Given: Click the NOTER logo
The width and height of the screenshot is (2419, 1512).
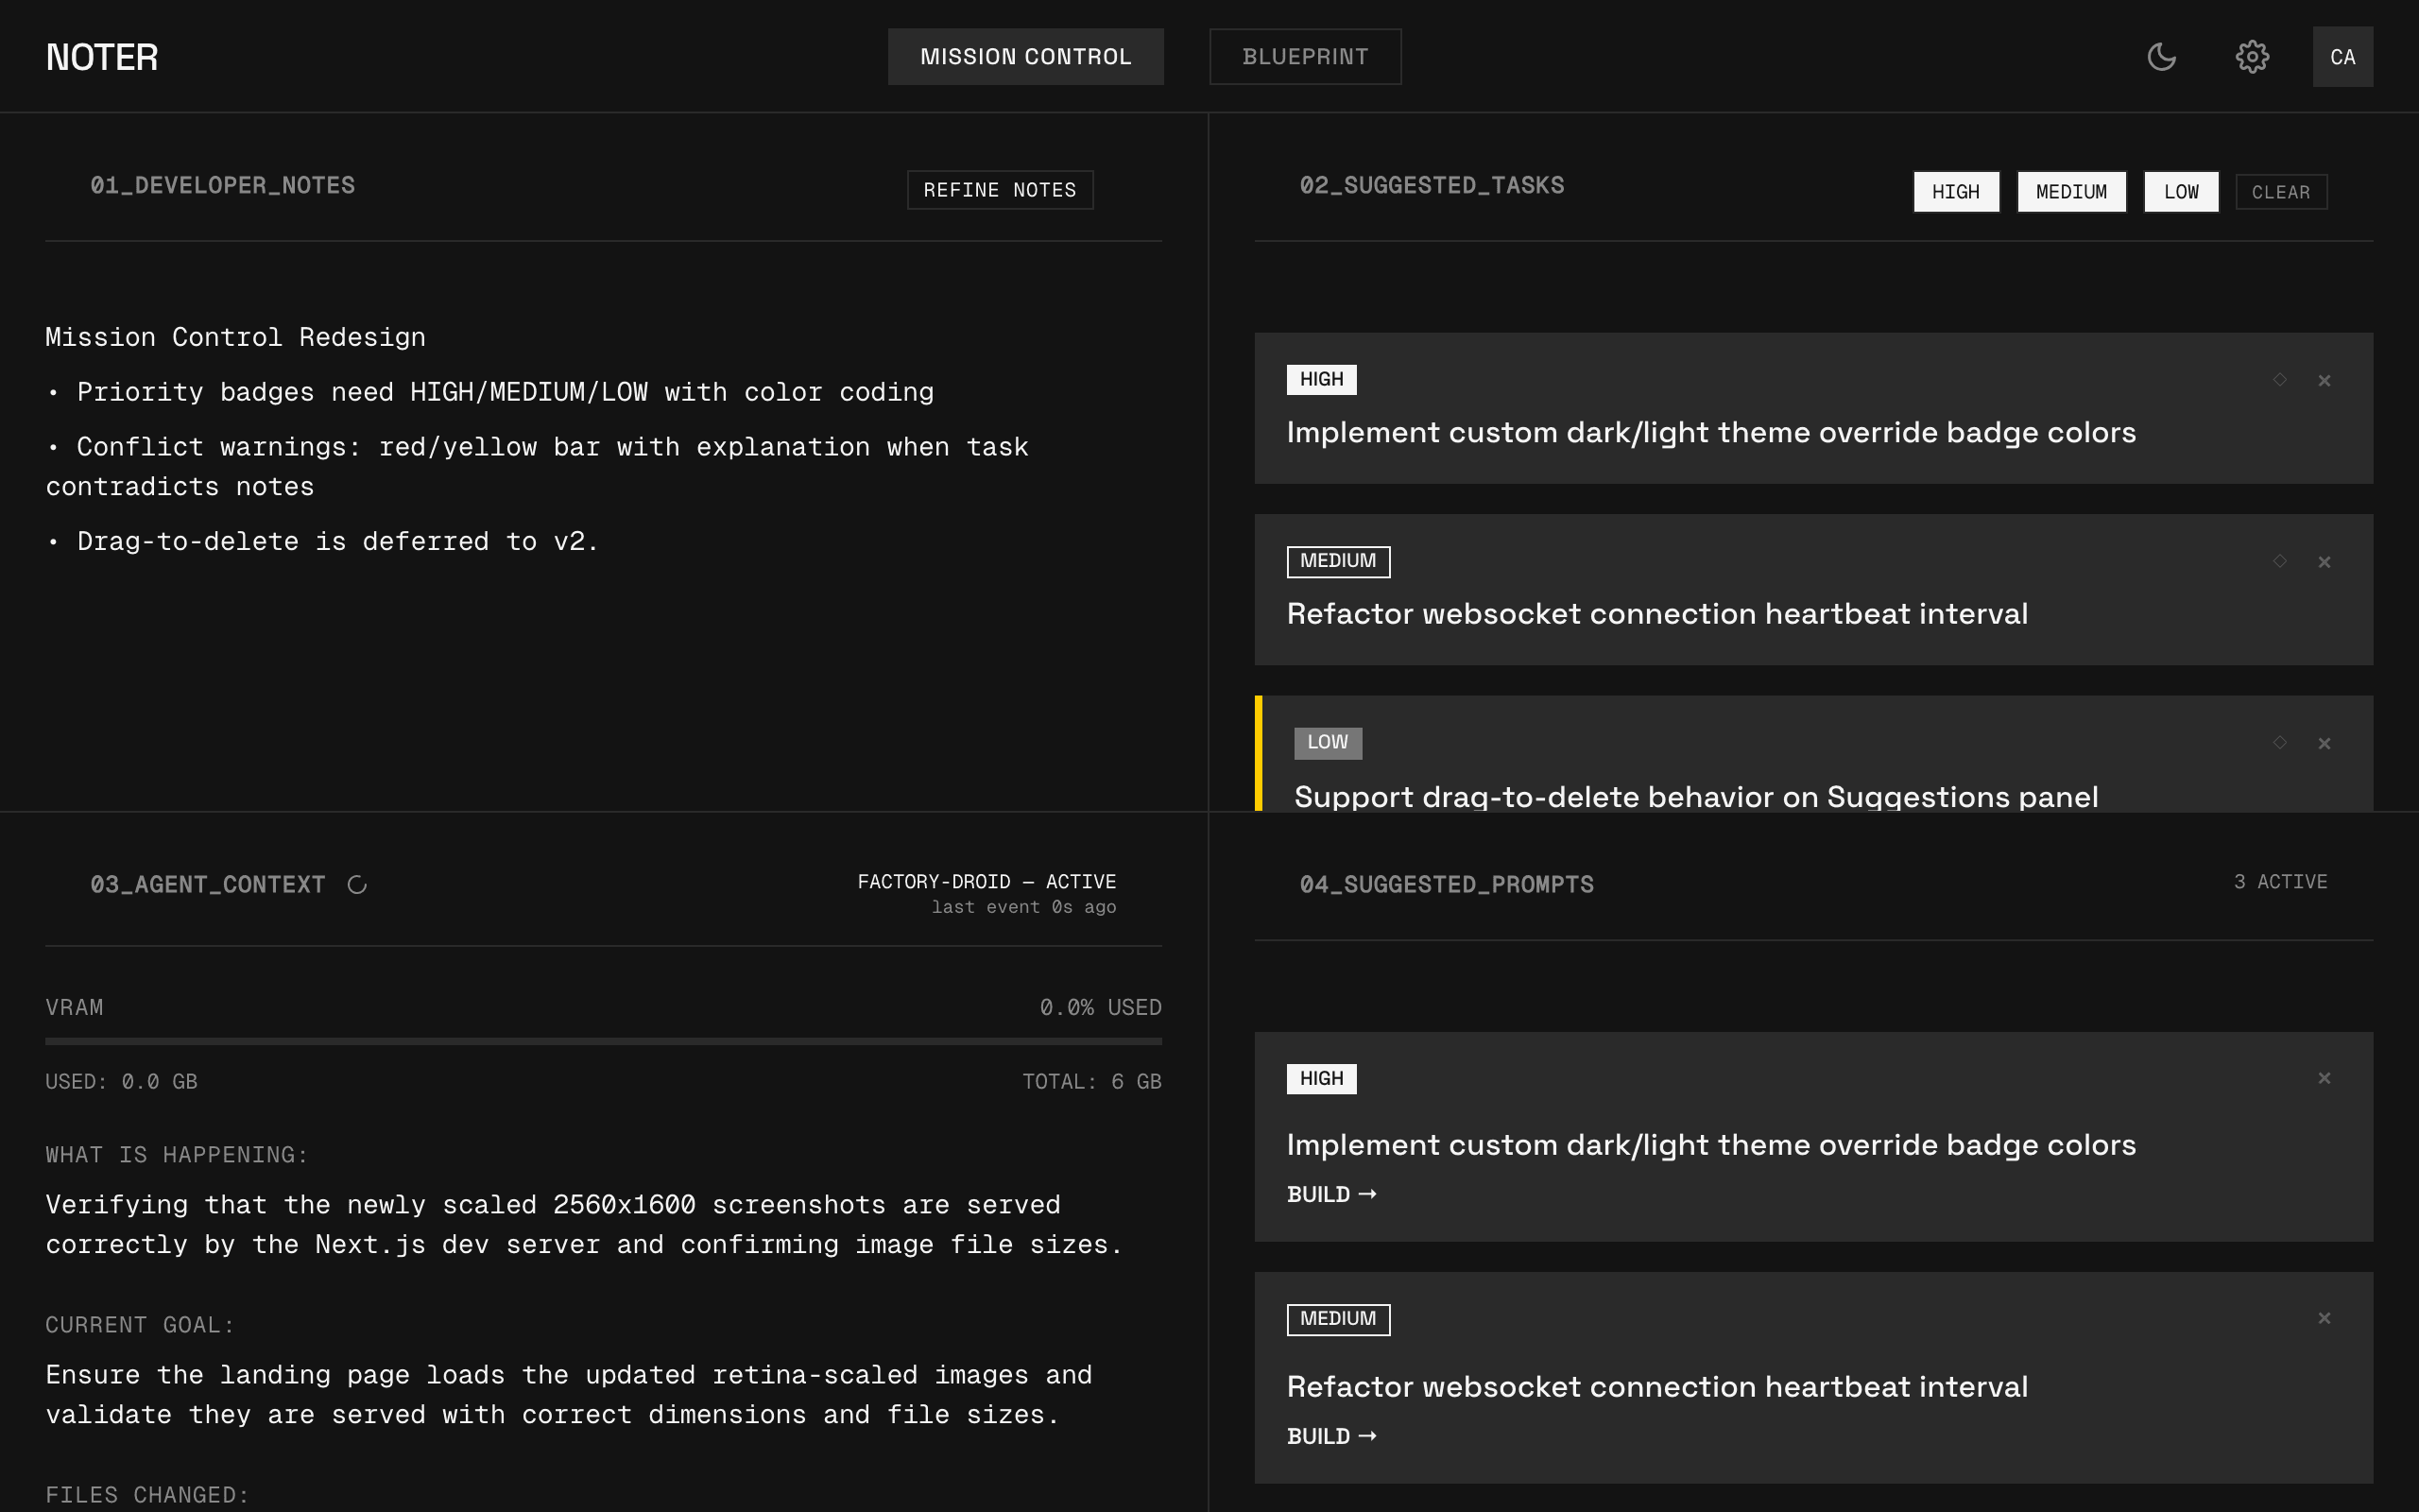Looking at the screenshot, I should click(x=102, y=57).
